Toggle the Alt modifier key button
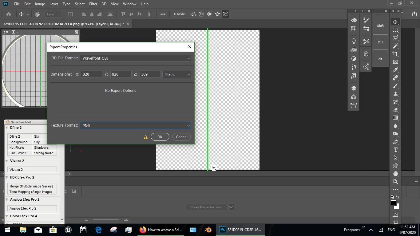The height and width of the screenshot is (236, 420). pos(380,59)
